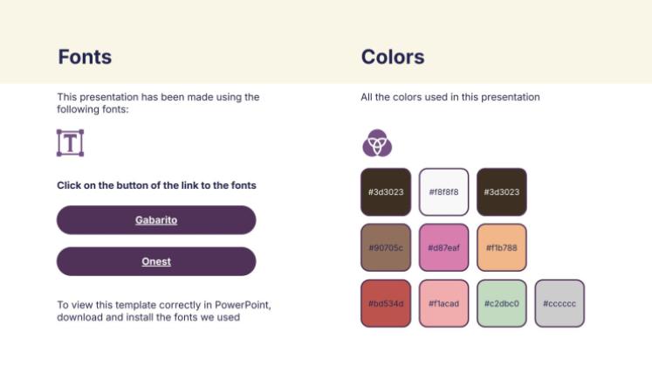This screenshot has width=652, height=367.
Task: Click the overlapping circles color icon
Action: coord(377,142)
